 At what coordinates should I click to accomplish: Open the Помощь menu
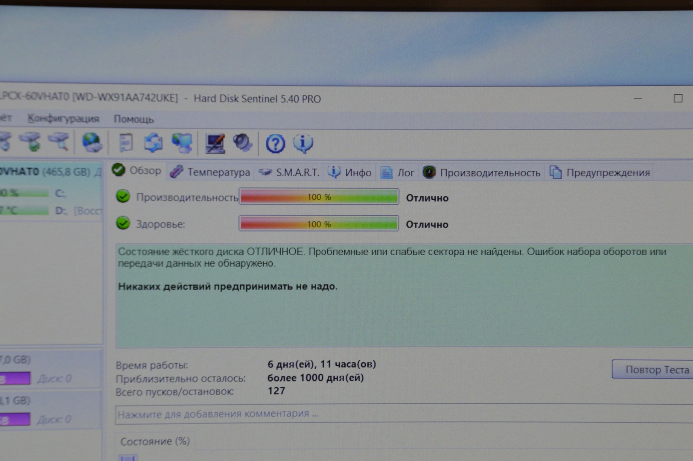pyautogui.click(x=134, y=119)
